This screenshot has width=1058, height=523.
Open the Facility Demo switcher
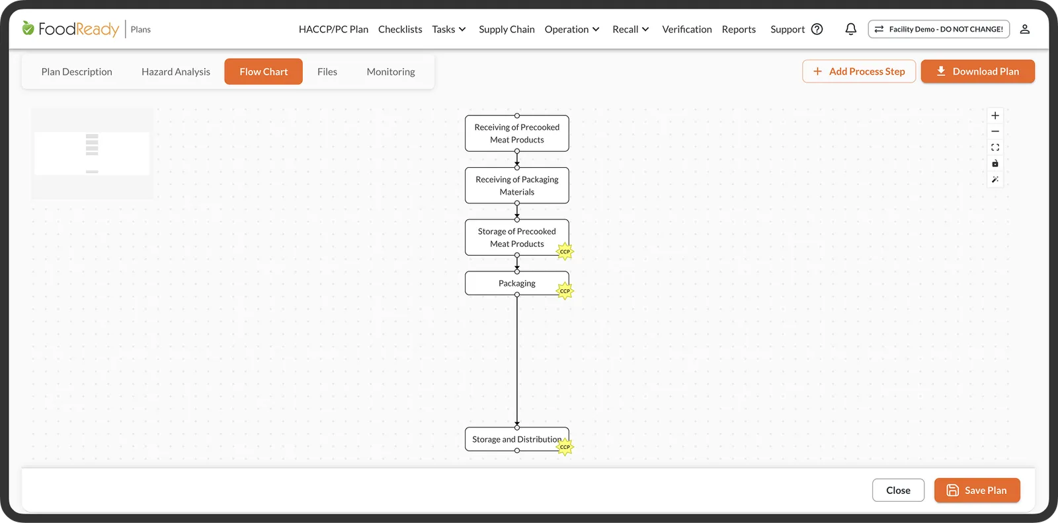939,29
